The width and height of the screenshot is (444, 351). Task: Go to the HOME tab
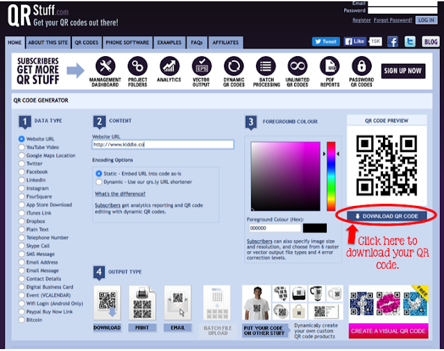pos(15,43)
